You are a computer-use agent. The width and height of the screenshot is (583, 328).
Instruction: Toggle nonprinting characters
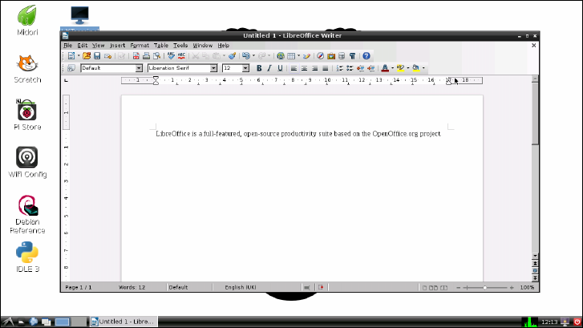pos(352,56)
